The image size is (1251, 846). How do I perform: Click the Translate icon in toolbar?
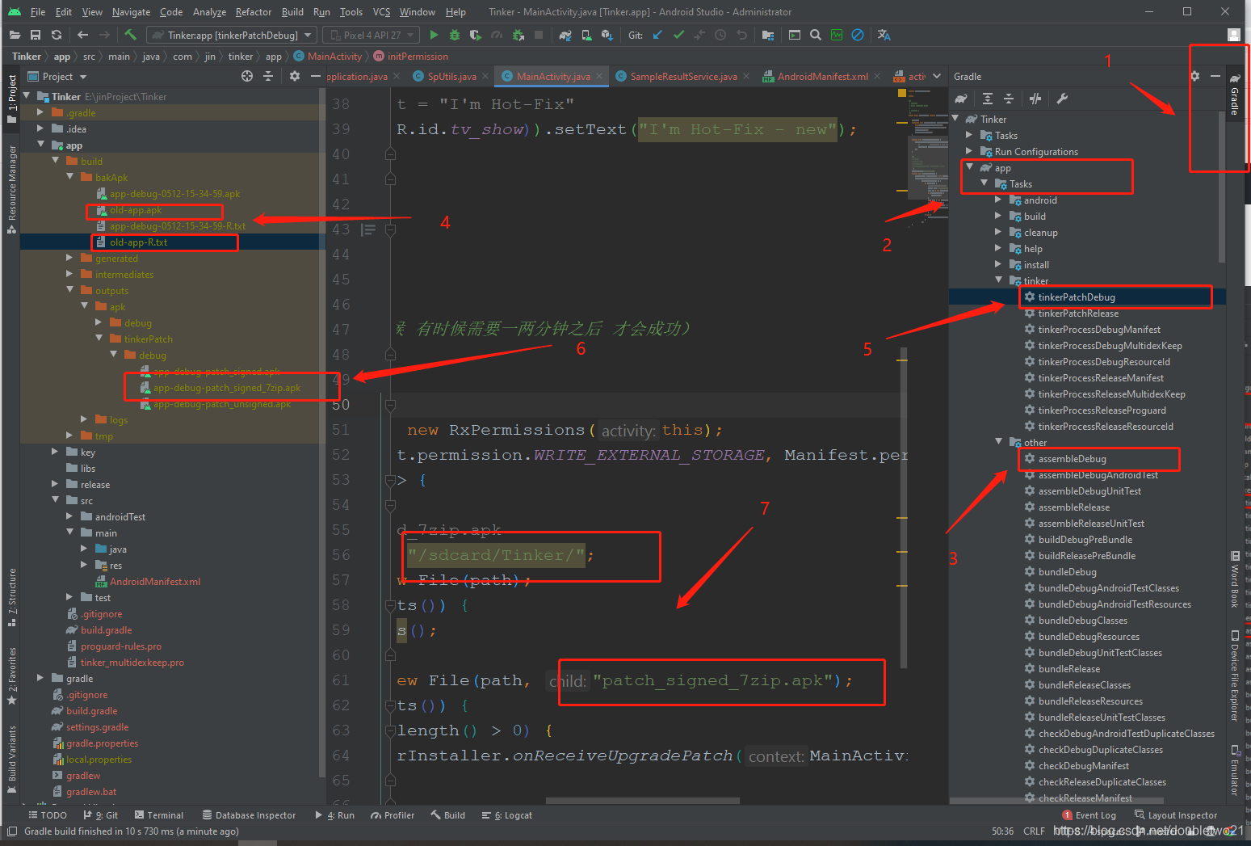coord(884,35)
